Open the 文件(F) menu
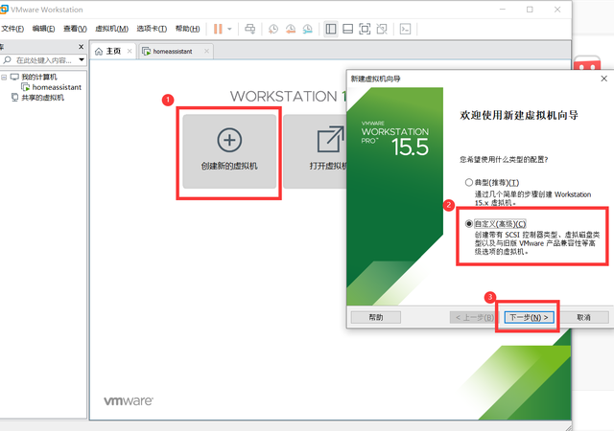Image resolution: width=614 pixels, height=431 pixels. 12,29
